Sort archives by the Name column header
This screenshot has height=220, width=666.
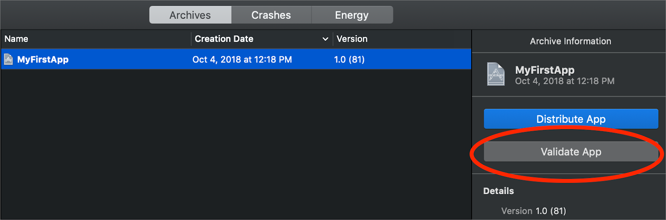pos(17,39)
